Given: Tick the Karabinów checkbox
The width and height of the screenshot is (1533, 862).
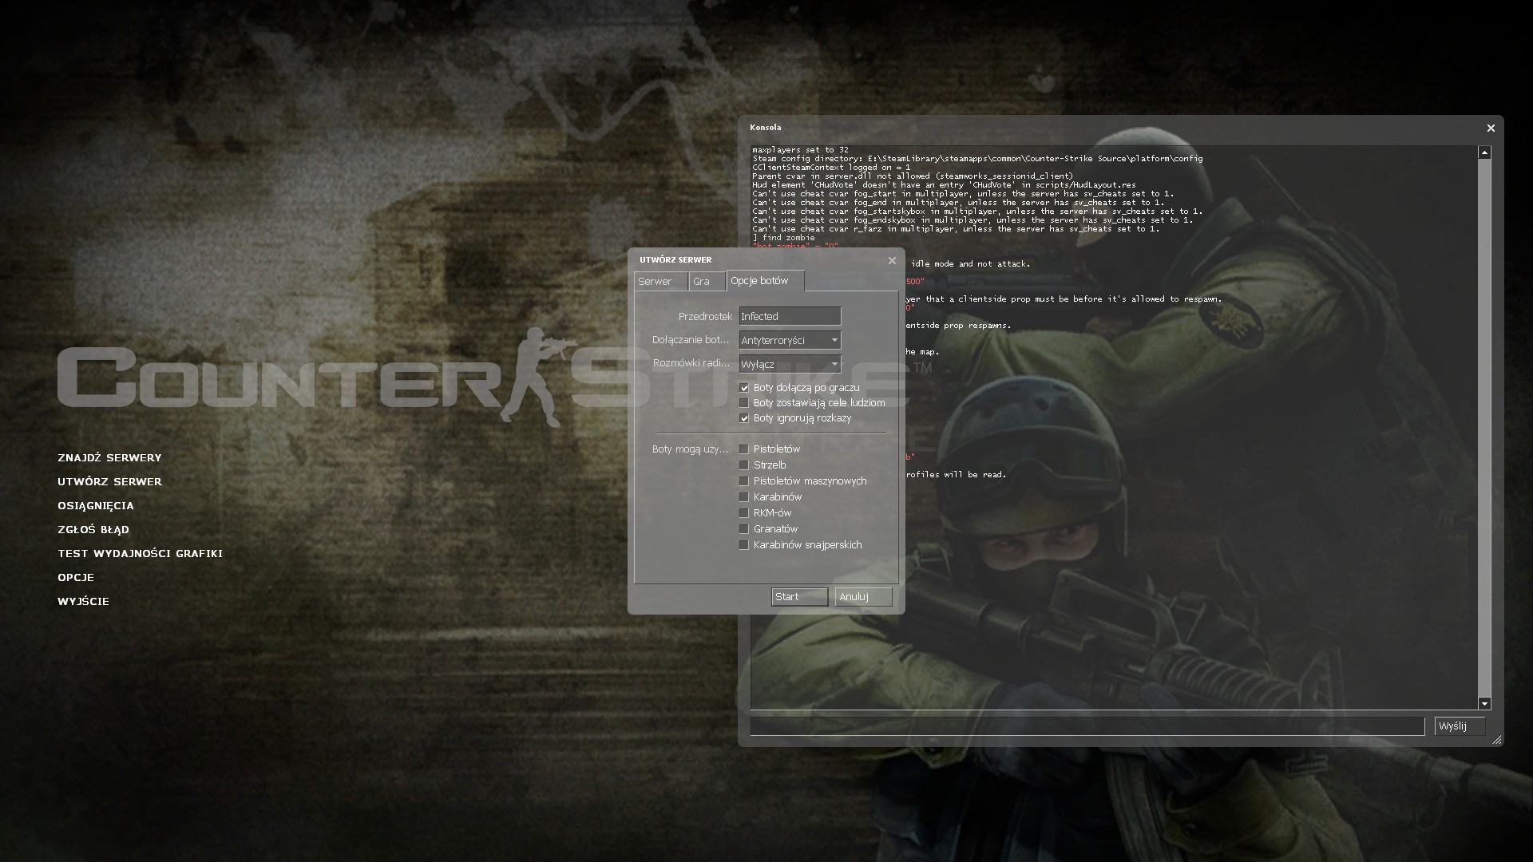Looking at the screenshot, I should pyautogui.click(x=744, y=497).
